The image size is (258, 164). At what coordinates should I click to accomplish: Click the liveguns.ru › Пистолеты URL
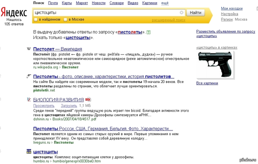pyautogui.click(x=53, y=143)
